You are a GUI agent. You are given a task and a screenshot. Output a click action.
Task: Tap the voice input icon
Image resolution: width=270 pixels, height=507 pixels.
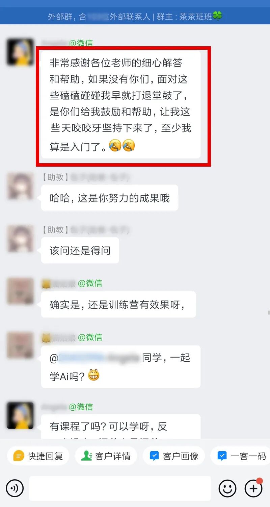coord(15,488)
